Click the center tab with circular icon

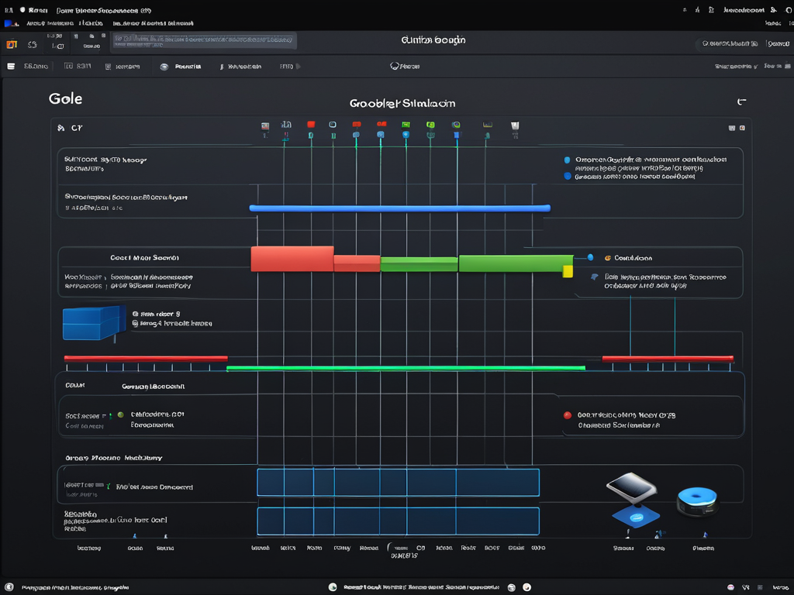404,67
